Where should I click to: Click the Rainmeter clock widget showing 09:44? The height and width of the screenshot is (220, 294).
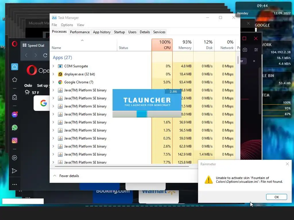[264, 9]
